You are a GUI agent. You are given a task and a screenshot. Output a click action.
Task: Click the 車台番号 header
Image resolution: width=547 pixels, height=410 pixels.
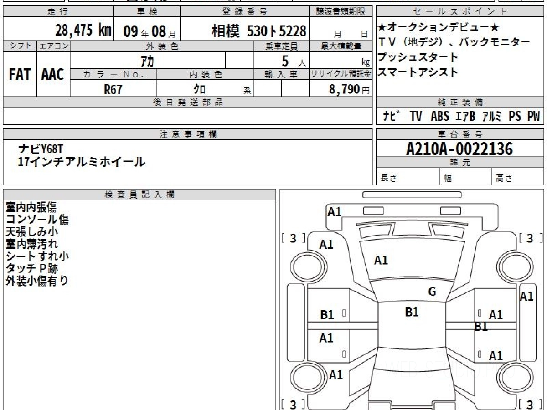(460, 134)
